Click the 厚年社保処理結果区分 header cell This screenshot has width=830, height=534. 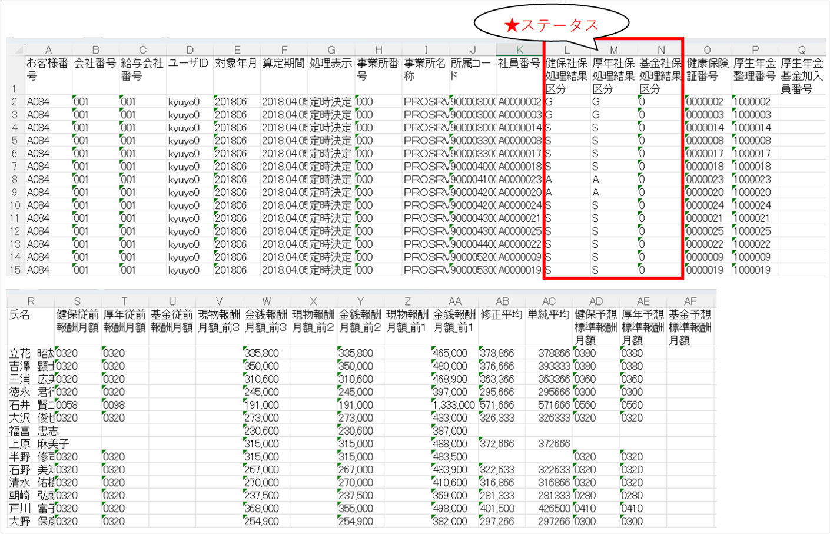pyautogui.click(x=614, y=76)
